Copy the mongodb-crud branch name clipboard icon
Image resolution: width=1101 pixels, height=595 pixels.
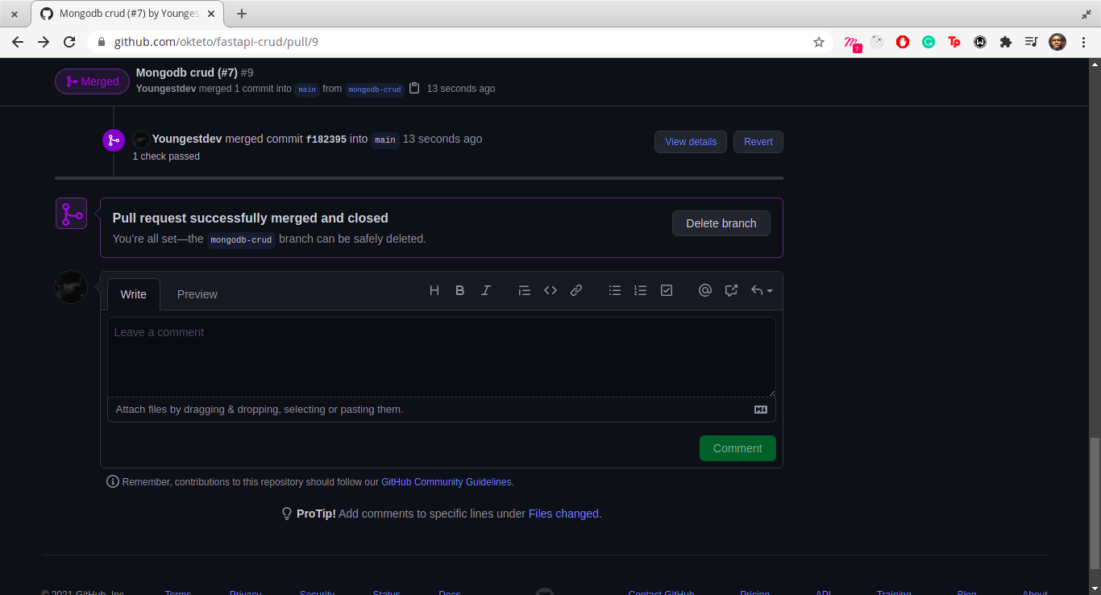pyautogui.click(x=414, y=88)
